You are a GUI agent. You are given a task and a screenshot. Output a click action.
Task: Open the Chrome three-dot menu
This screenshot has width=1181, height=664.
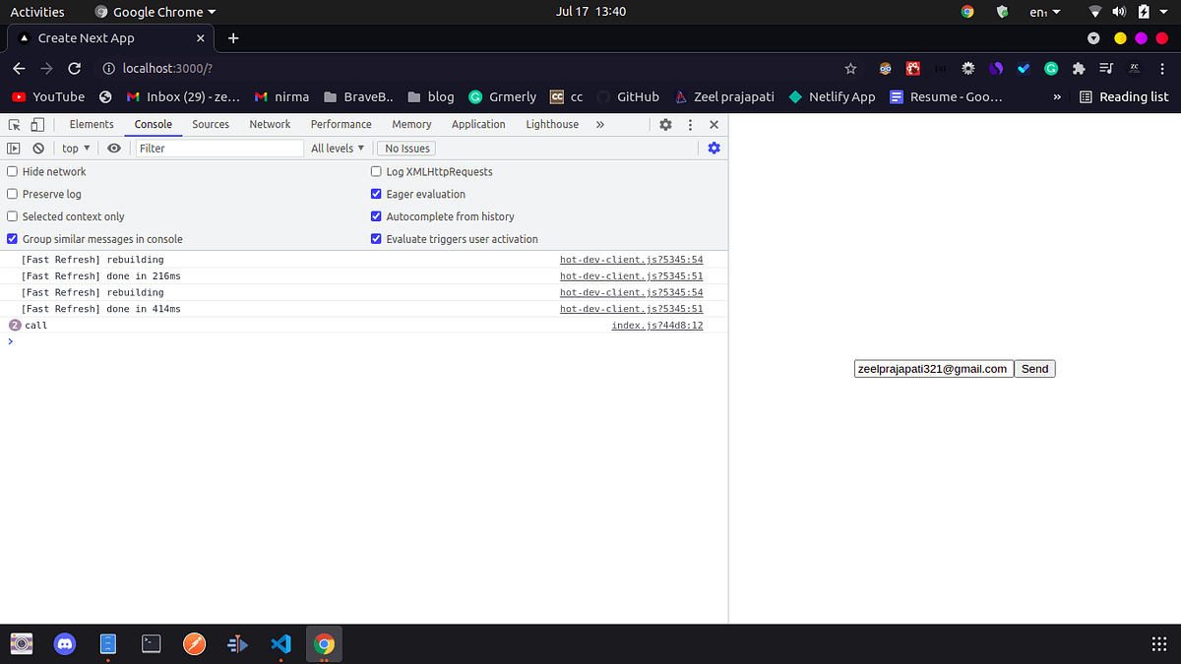(x=1162, y=69)
